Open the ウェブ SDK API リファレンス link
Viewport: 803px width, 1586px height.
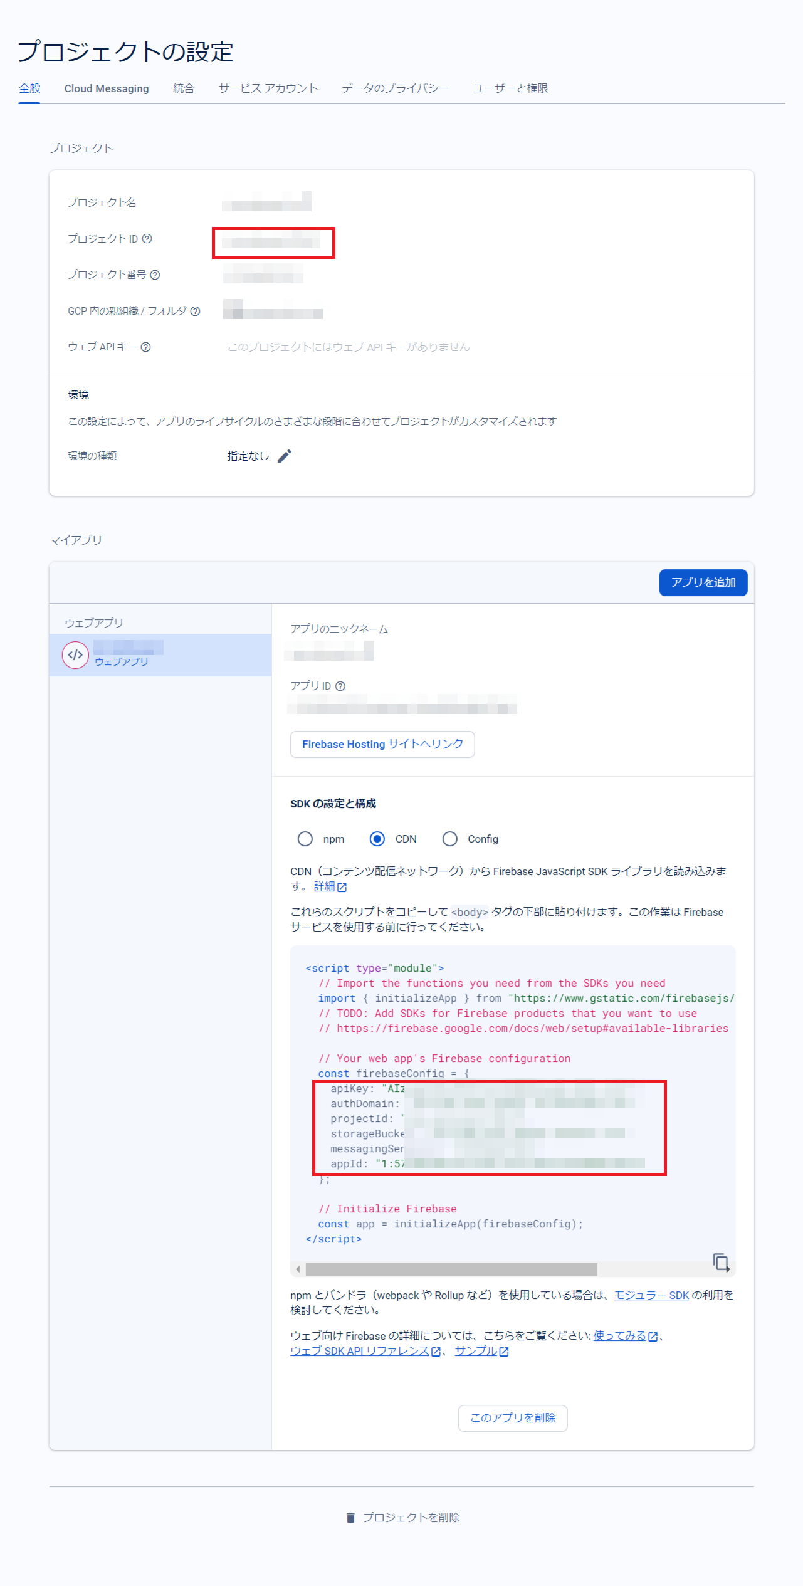360,1351
